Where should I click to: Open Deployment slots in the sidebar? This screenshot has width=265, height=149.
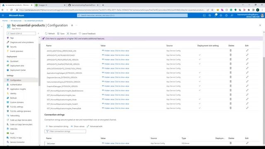[17, 66]
